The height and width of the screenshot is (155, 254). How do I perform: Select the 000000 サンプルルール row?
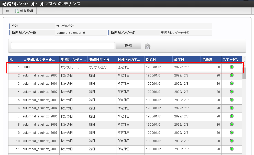(125, 67)
